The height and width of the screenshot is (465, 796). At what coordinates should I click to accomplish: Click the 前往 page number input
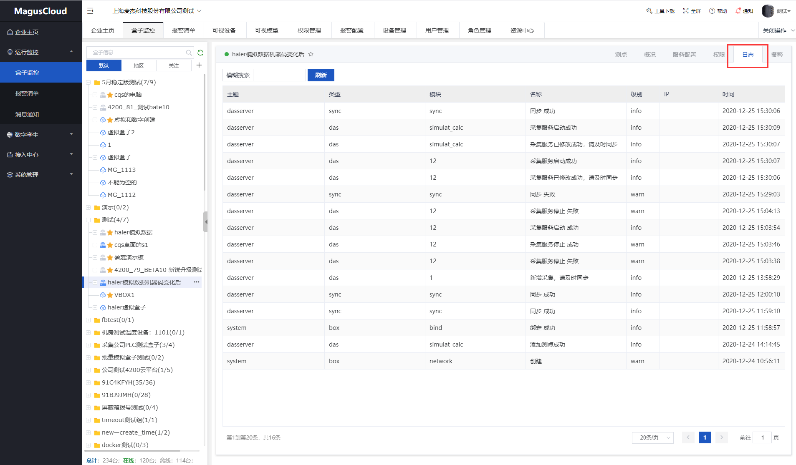pos(763,437)
